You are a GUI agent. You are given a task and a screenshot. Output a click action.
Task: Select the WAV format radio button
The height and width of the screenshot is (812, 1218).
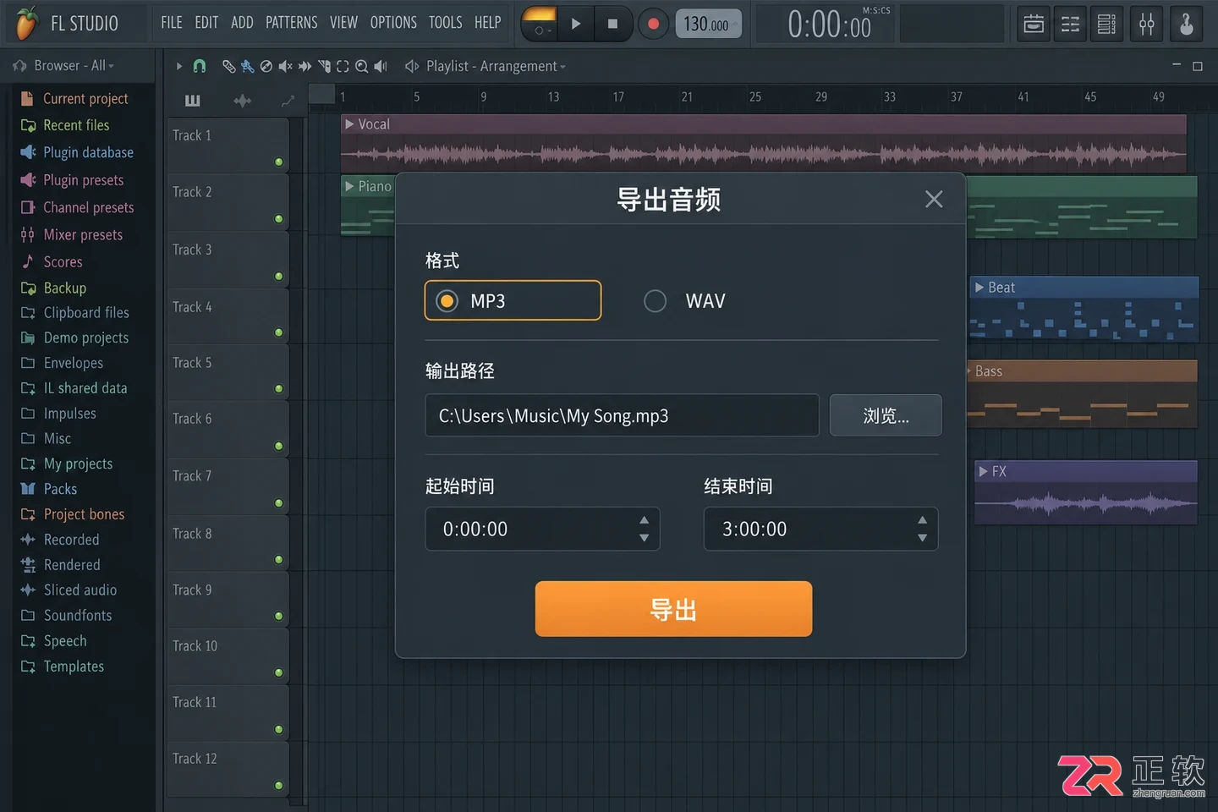[655, 301]
